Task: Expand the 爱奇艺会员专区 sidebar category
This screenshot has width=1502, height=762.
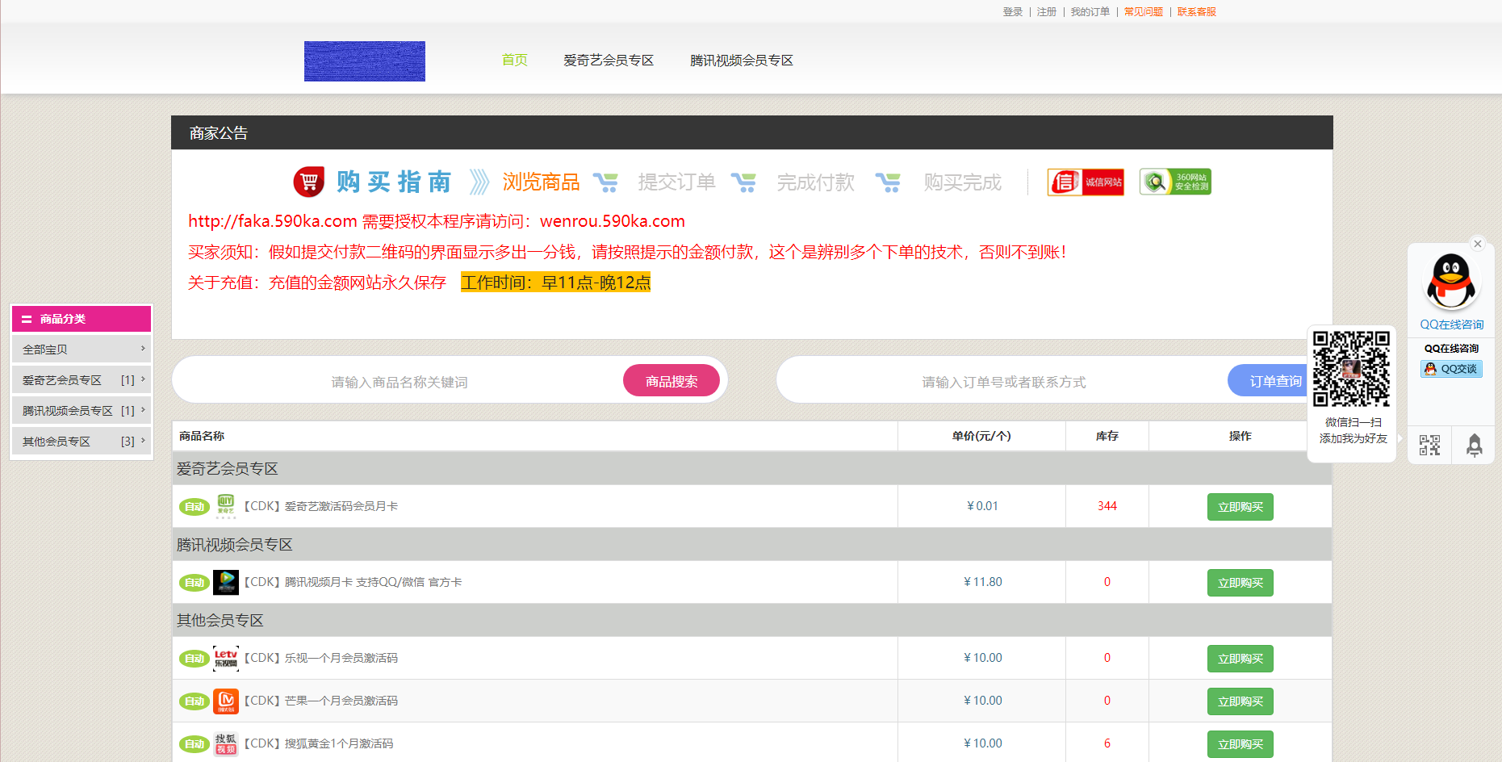Action: (82, 380)
